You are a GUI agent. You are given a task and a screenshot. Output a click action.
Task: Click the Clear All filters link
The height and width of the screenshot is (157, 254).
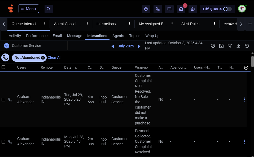coord(54,57)
